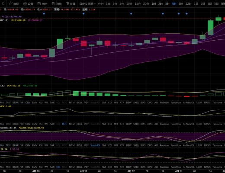Choose OBV in the row below MACD panel

pyautogui.click(x=28, y=103)
